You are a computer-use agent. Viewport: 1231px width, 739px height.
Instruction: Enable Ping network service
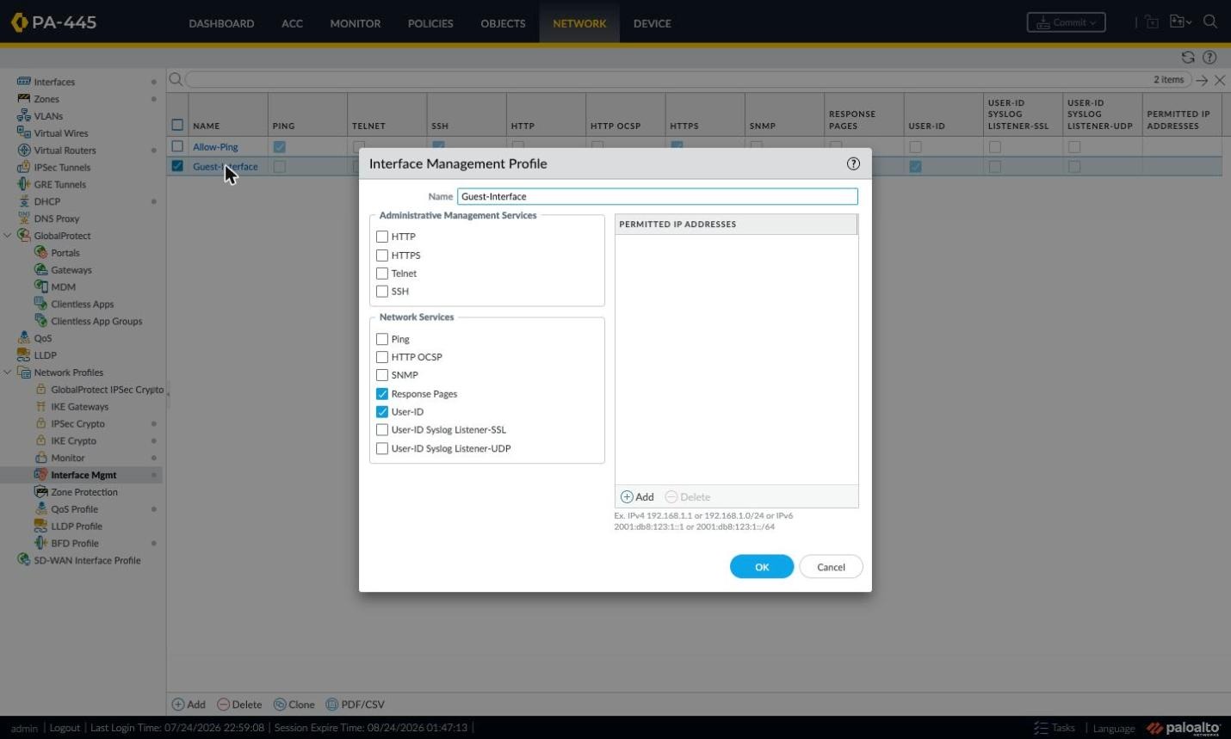382,339
